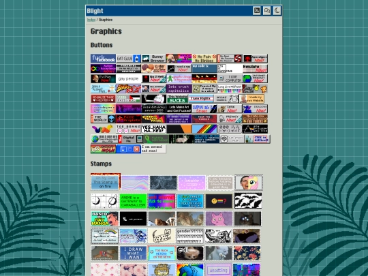This screenshot has height=276, width=368.
Task: Select the 'evil' upside-down cat stamp
Action: pyautogui.click(x=190, y=254)
